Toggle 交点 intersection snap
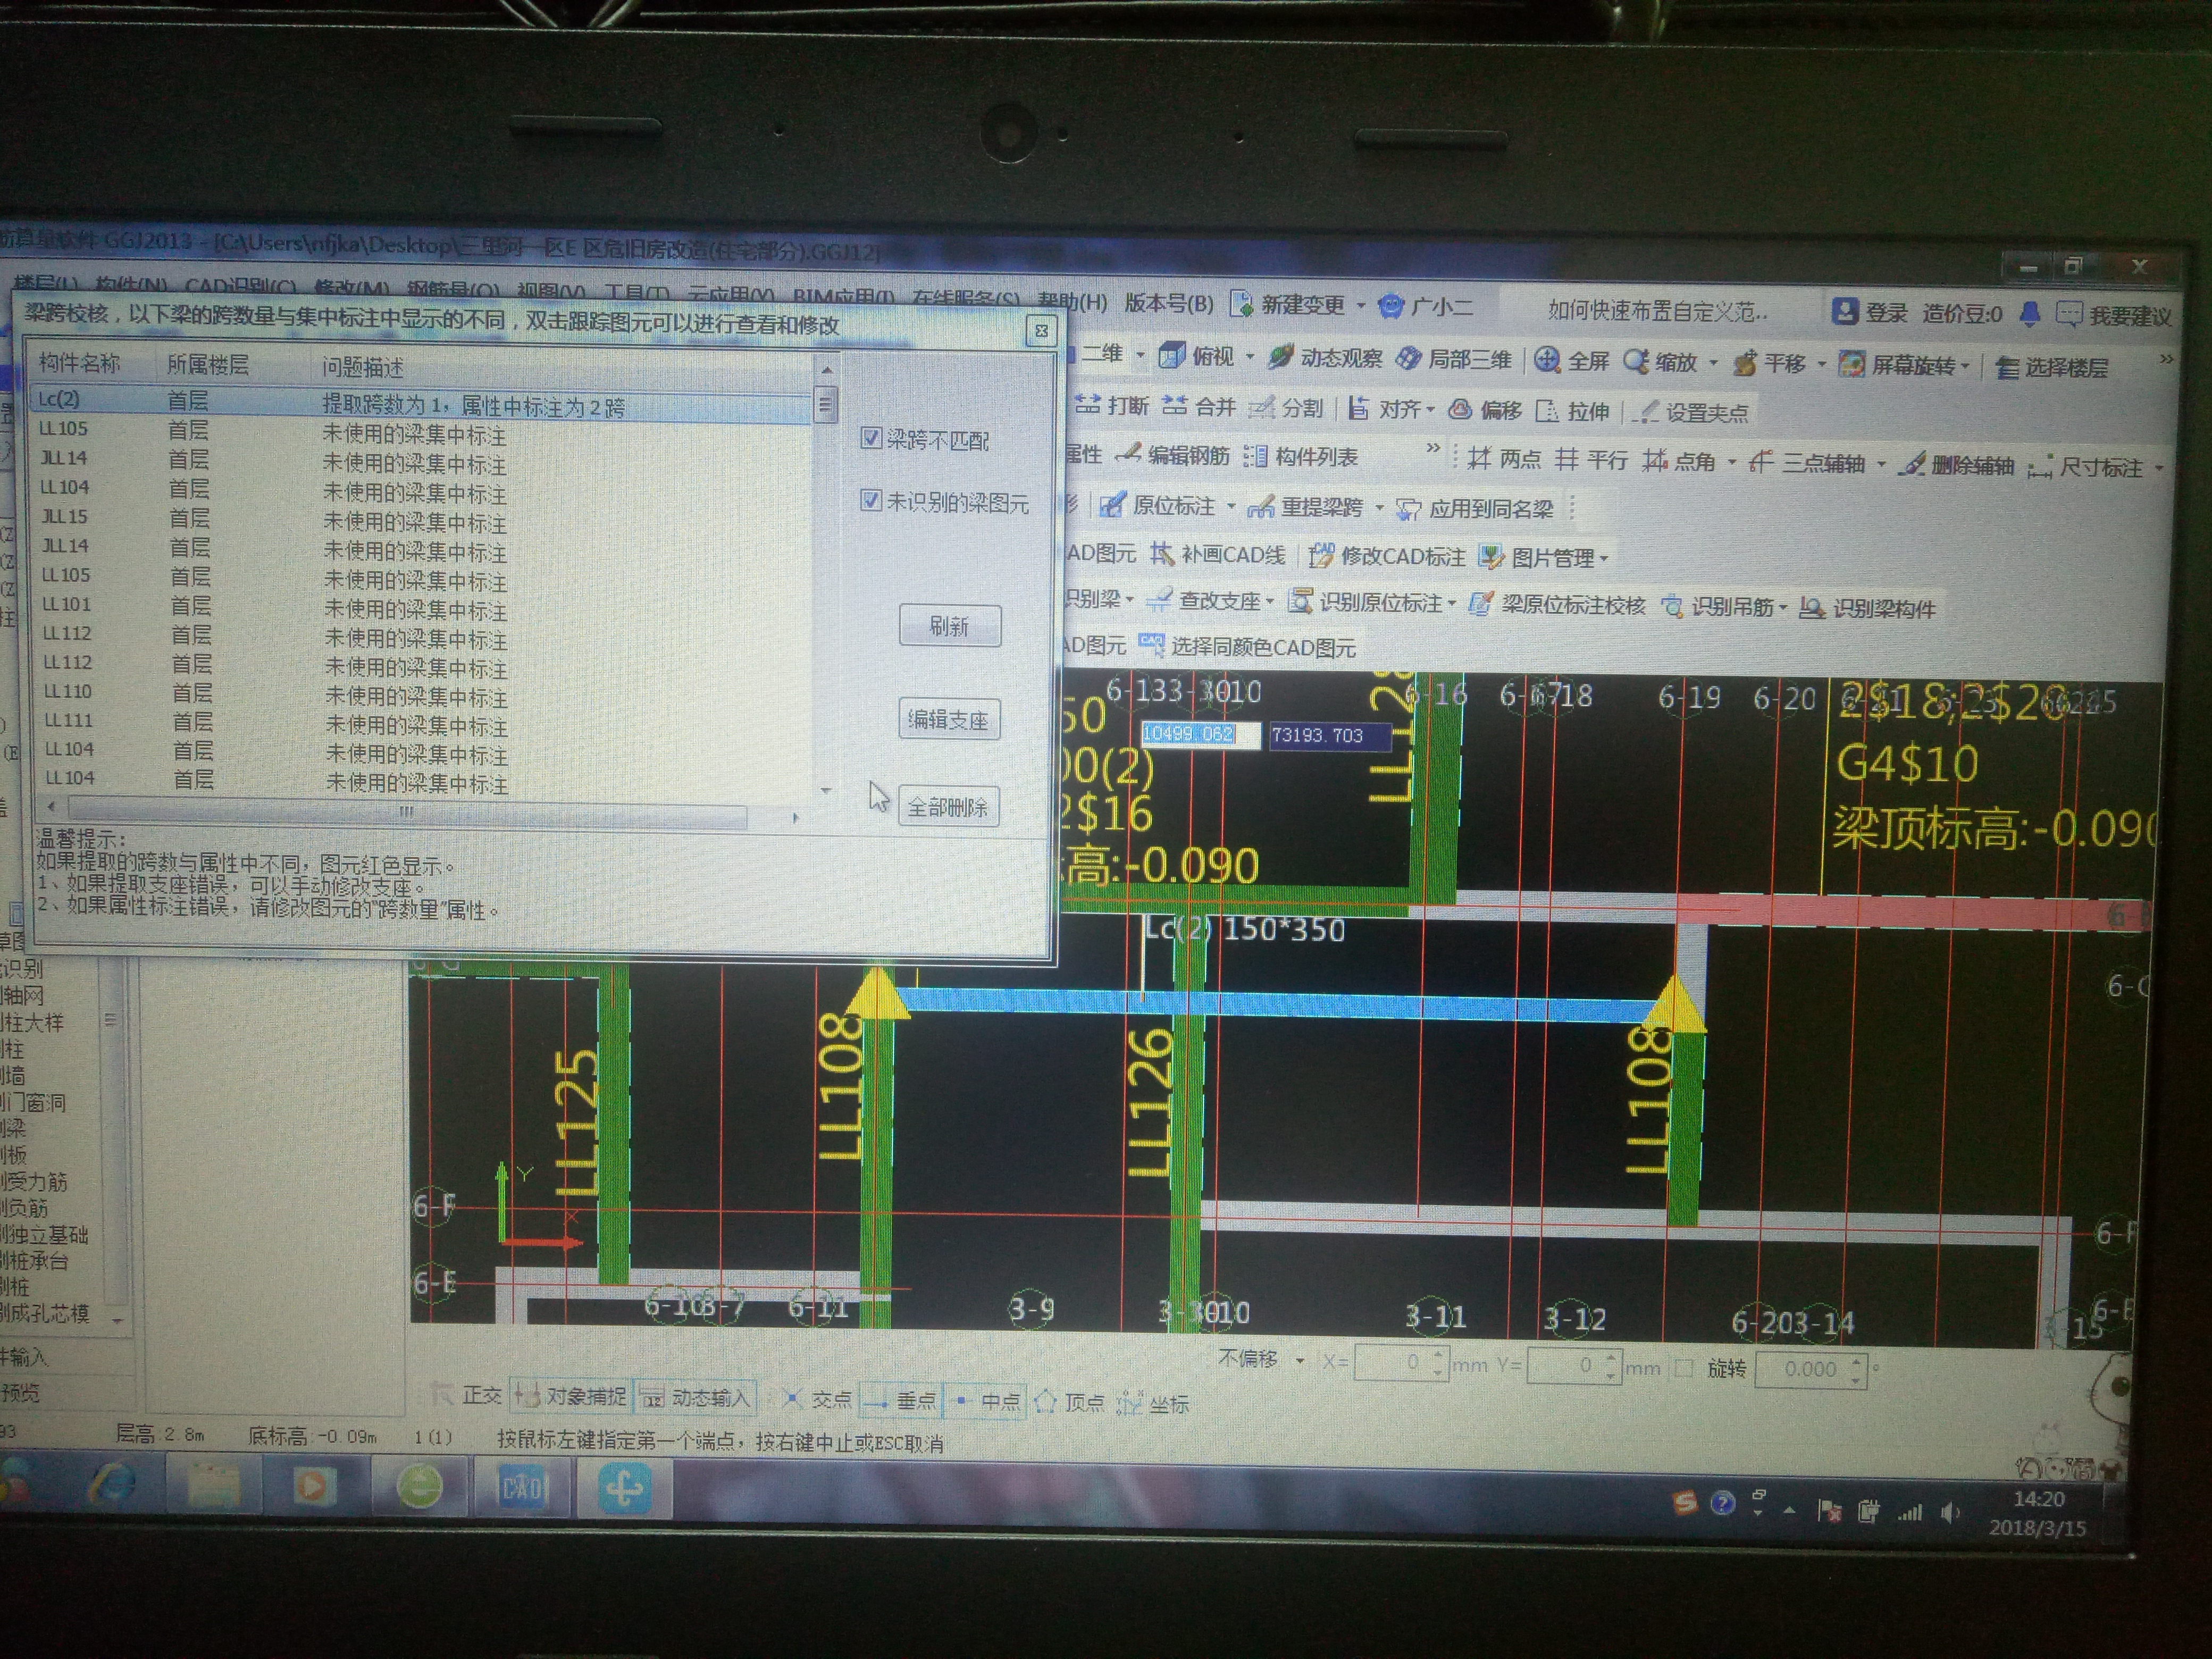This screenshot has height=1659, width=2212. pyautogui.click(x=816, y=1399)
